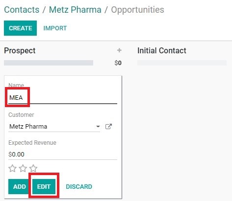Image resolution: width=232 pixels, height=201 pixels.
Task: Expand the Customer dropdown arrow
Action: click(98, 127)
